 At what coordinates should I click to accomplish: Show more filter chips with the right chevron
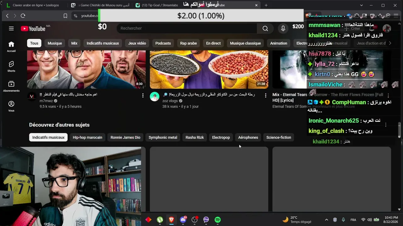click(x=390, y=43)
